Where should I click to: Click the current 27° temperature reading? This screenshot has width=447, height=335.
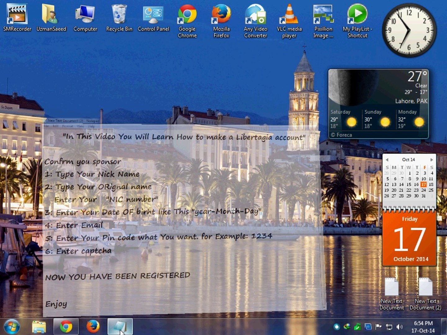click(x=418, y=76)
